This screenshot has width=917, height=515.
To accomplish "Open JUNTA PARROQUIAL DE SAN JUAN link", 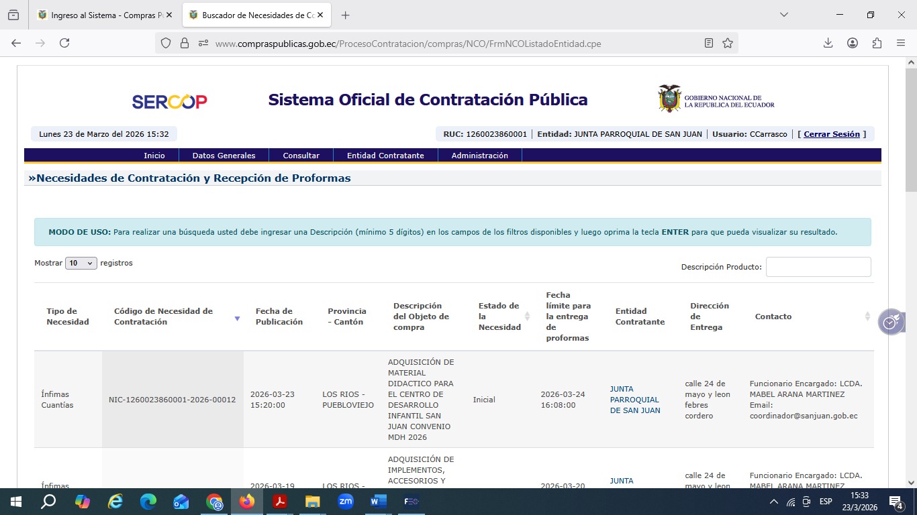I will point(634,400).
